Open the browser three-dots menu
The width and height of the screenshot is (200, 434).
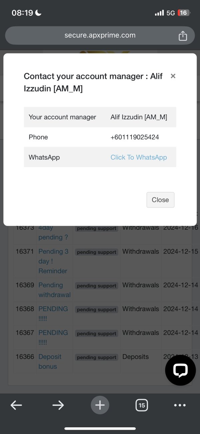click(180, 405)
